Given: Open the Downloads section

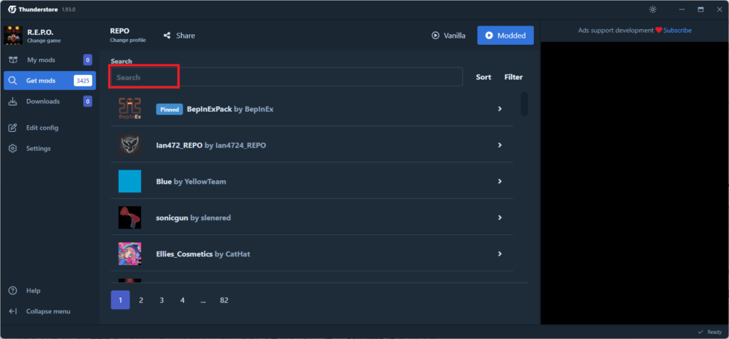Looking at the screenshot, I should [50, 101].
